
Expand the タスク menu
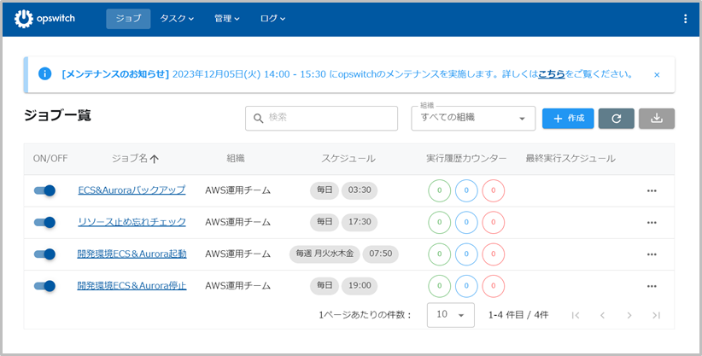(x=177, y=19)
